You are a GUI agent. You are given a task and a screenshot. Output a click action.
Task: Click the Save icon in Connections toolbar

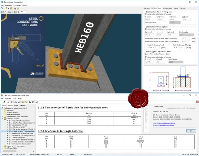pos(11,8)
